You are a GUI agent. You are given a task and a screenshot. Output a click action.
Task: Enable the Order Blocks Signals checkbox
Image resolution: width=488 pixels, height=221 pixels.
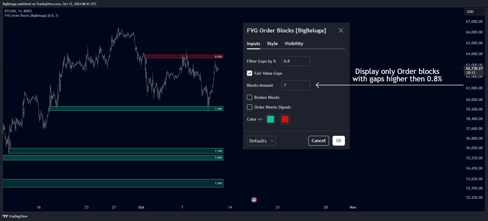tap(249, 107)
